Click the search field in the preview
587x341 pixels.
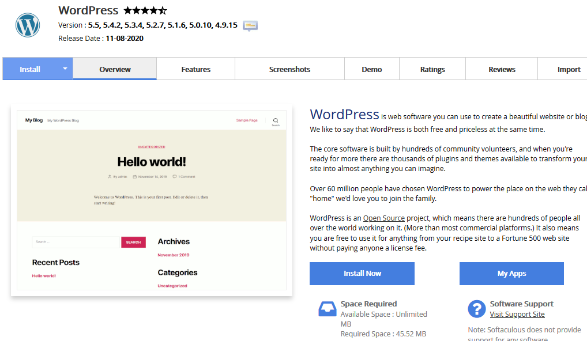(x=76, y=242)
